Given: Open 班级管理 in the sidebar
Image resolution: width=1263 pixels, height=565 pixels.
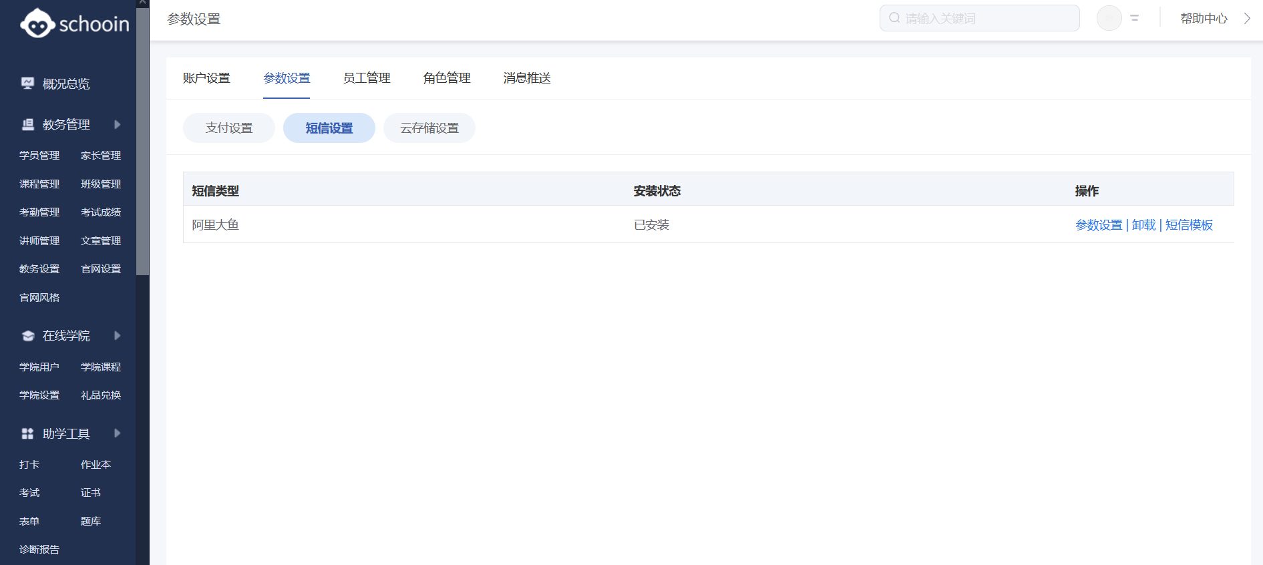Looking at the screenshot, I should [x=101, y=184].
